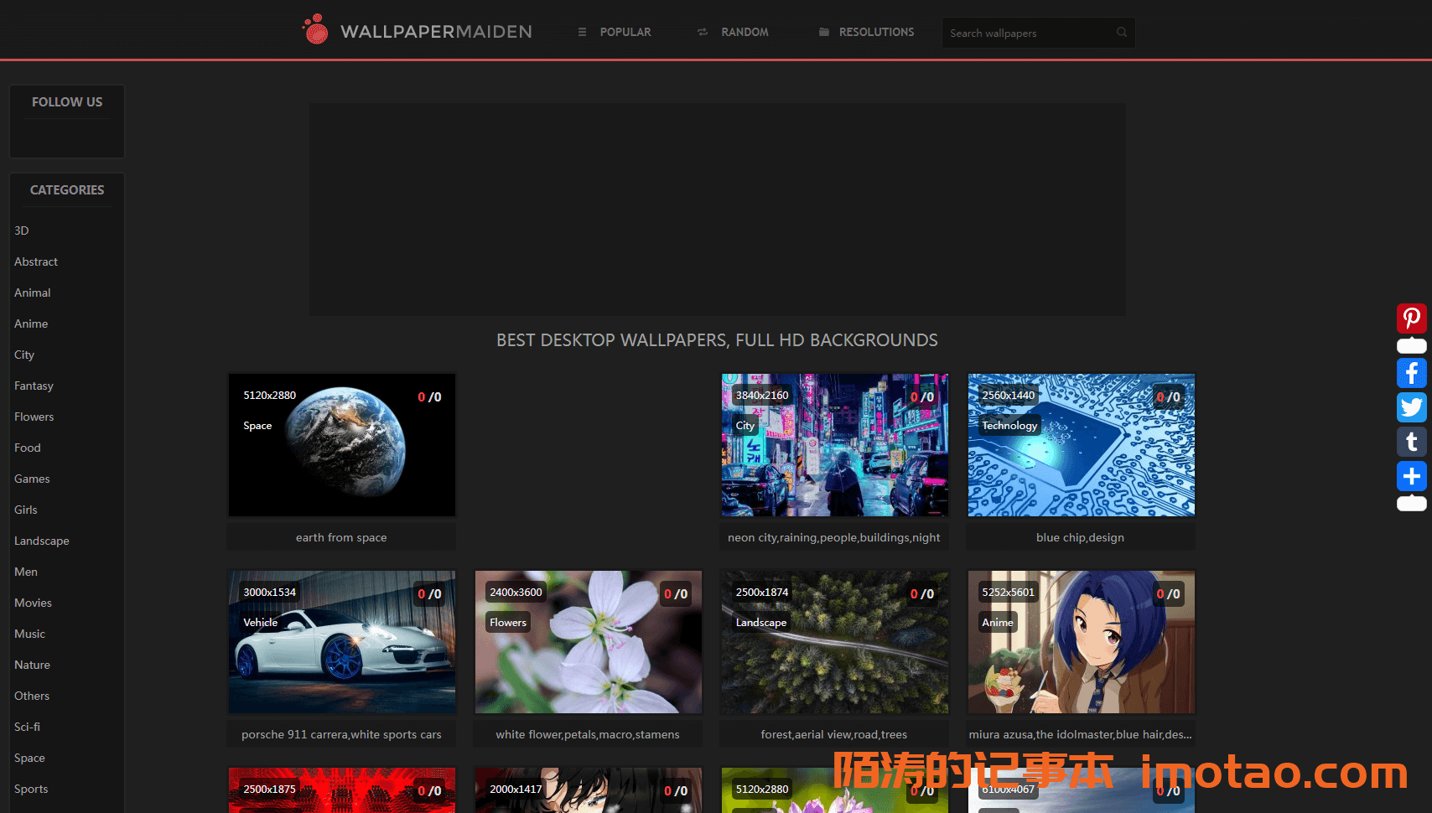1432x813 pixels.
Task: Click the WallpaperMaiden logo icon
Action: (315, 30)
